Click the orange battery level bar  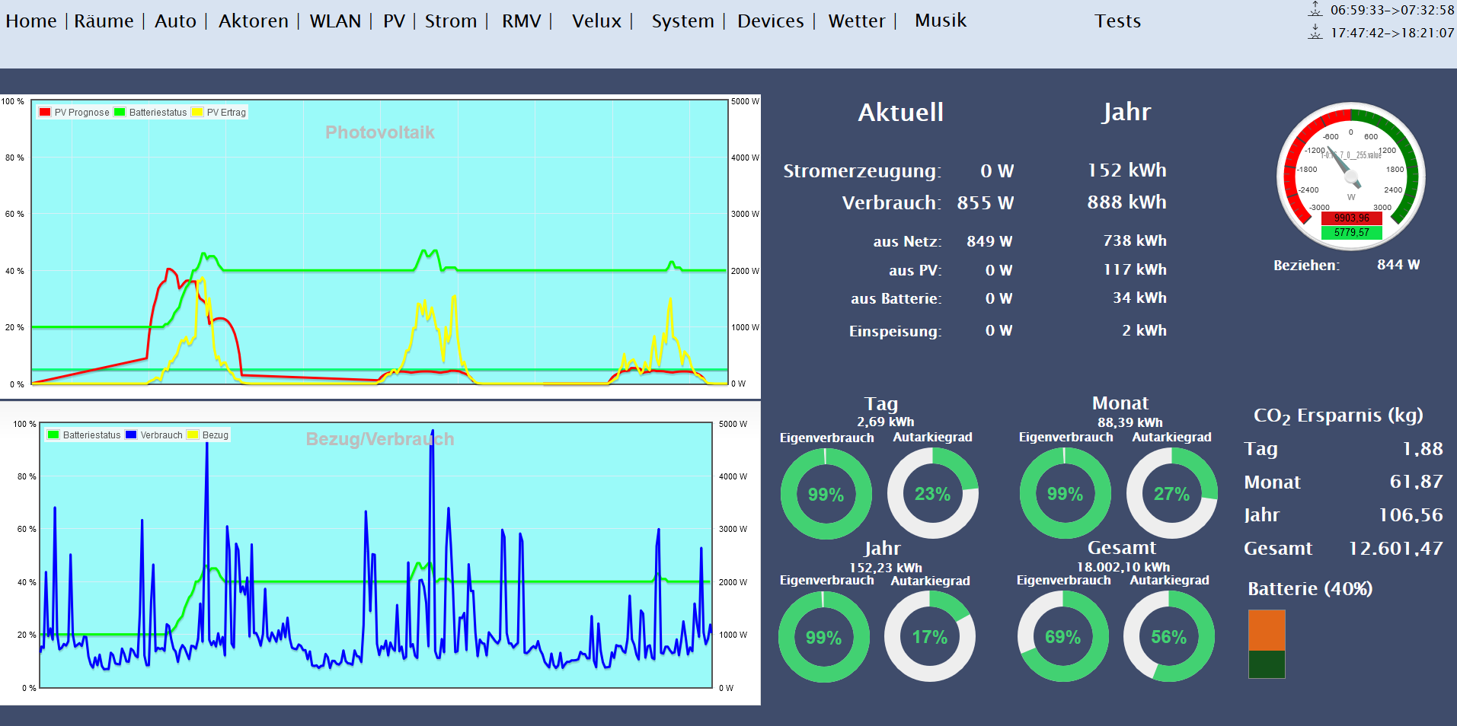pyautogui.click(x=1267, y=630)
